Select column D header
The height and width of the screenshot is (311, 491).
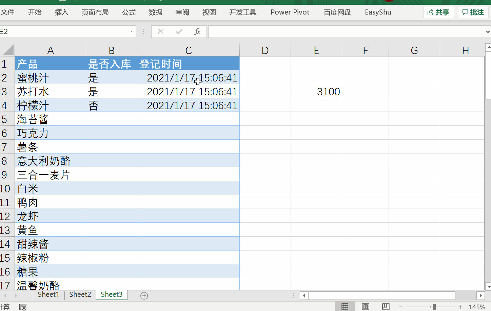[x=265, y=50]
